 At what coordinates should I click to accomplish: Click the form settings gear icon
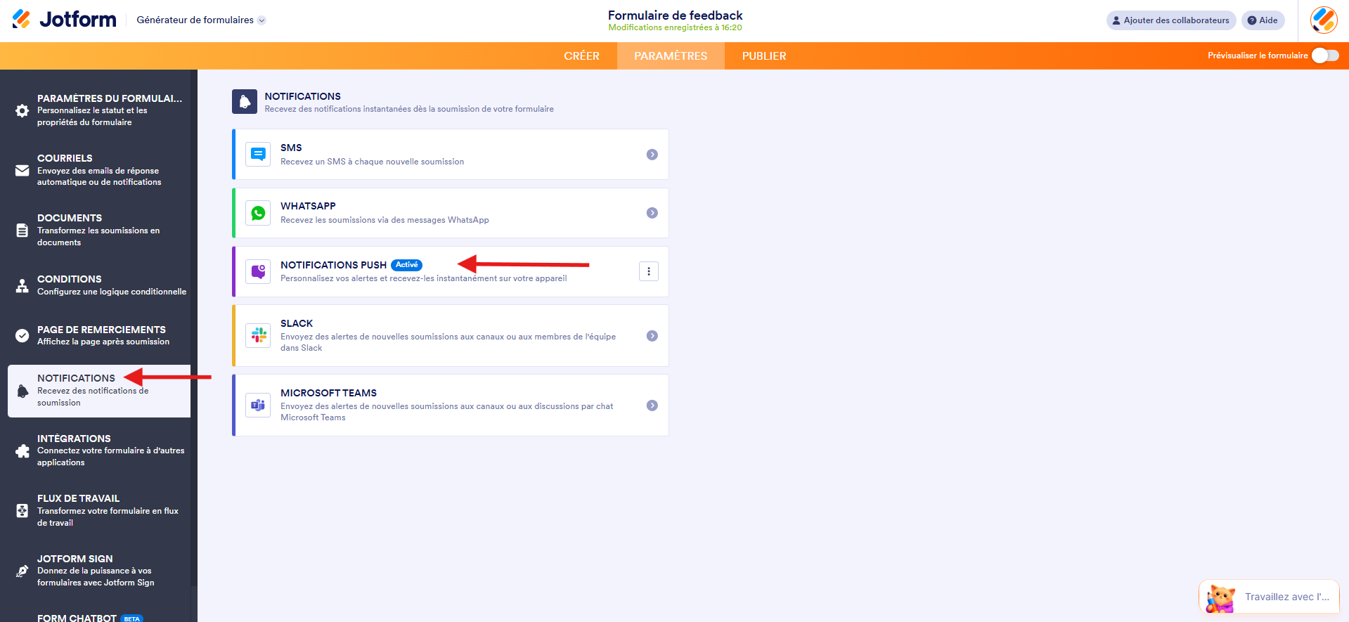22,110
